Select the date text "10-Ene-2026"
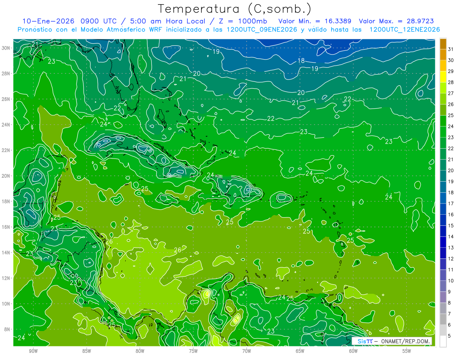 tap(48, 21)
